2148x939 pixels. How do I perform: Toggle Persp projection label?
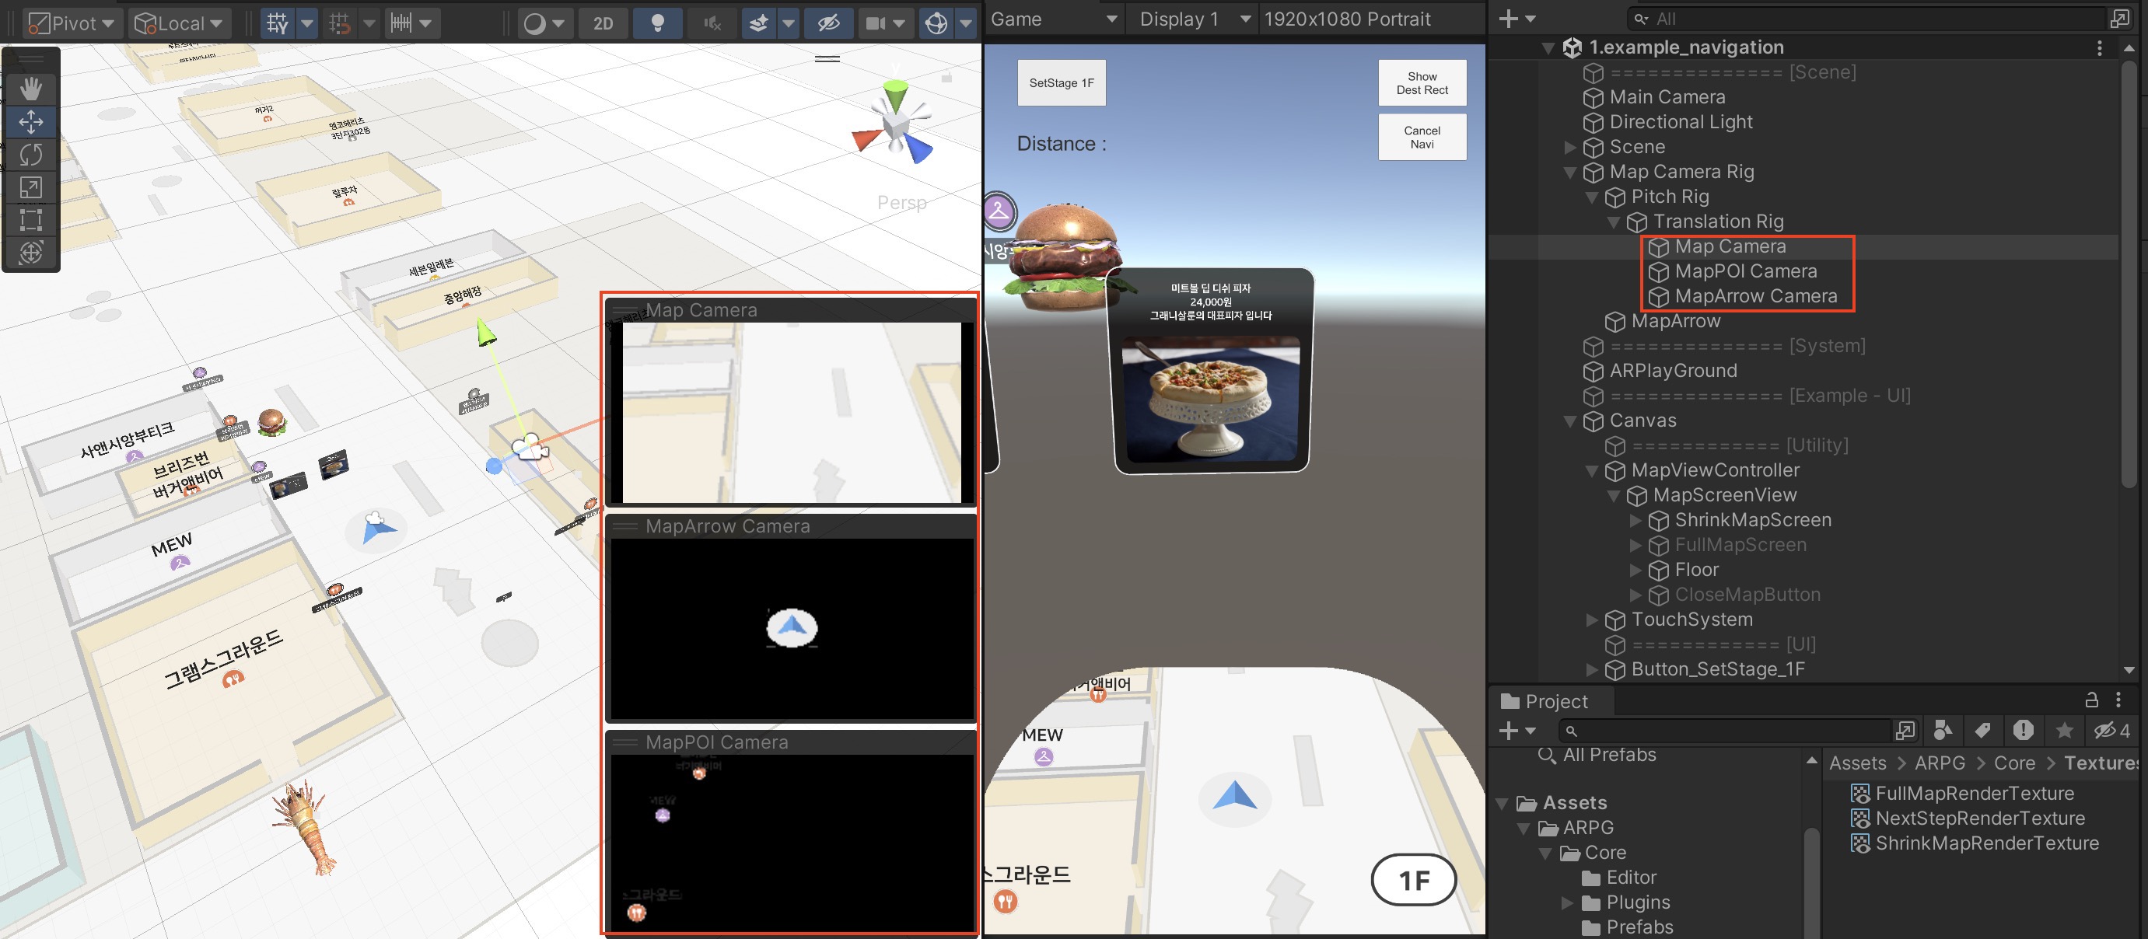point(901,202)
